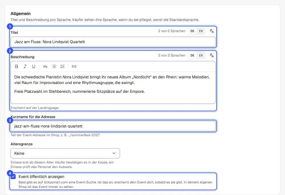Open the Altersgrenze dropdown
Viewport: 285px width, 195px height.
click(x=65, y=153)
